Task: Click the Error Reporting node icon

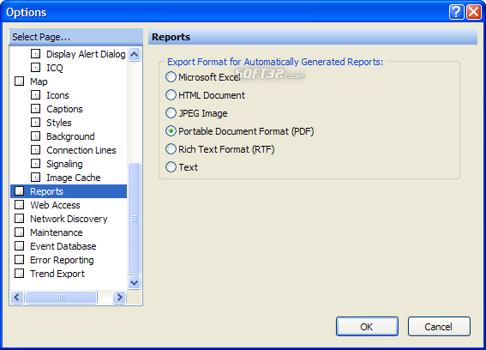Action: tap(19, 259)
